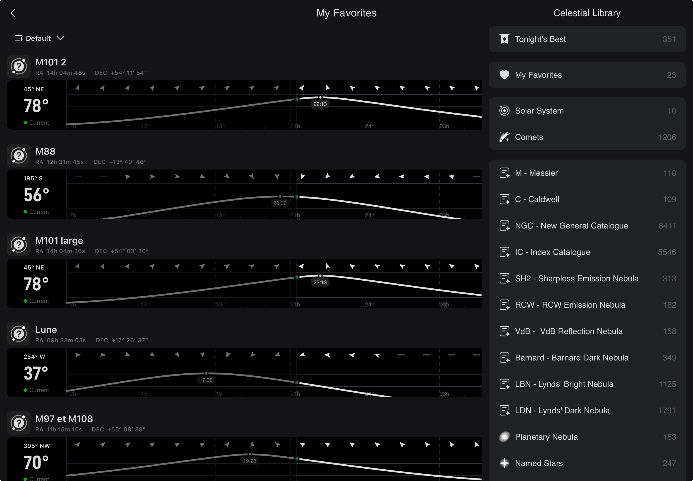Click the LBN catalogue icon

(x=504, y=384)
